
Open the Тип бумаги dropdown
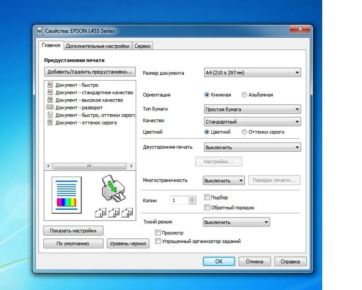pyautogui.click(x=252, y=109)
